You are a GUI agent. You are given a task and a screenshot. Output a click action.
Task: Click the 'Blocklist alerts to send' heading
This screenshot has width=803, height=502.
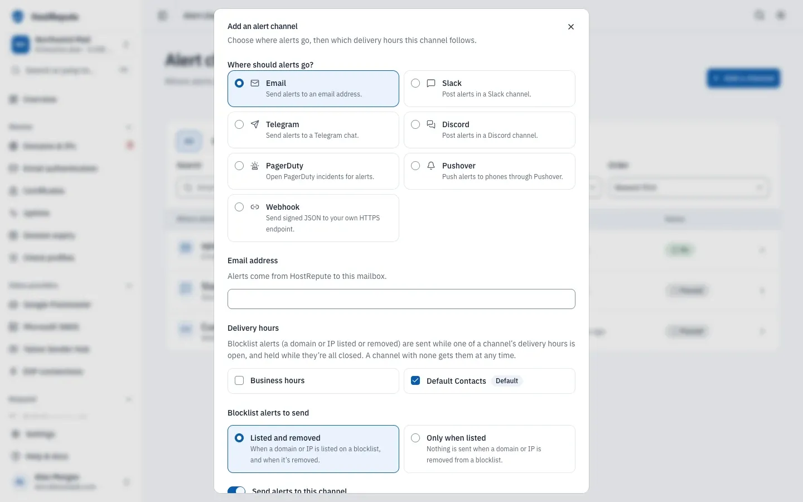(268, 413)
